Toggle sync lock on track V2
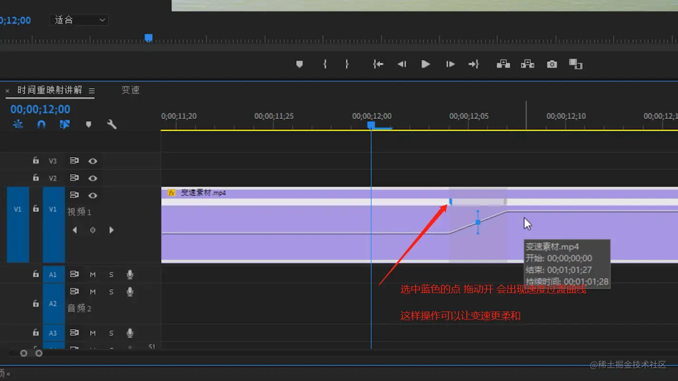The image size is (678, 381). (x=74, y=178)
